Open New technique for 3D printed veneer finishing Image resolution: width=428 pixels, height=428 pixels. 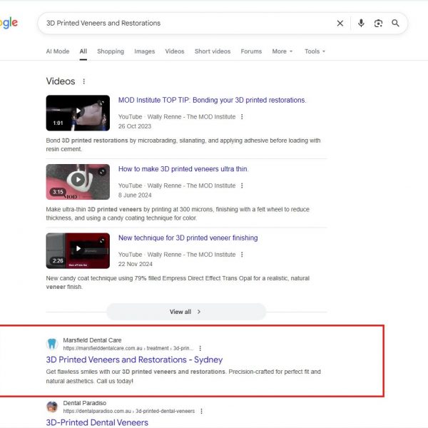tap(188, 238)
